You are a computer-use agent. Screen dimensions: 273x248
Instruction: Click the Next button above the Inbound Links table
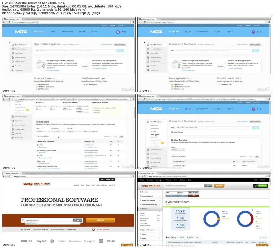point(122,136)
